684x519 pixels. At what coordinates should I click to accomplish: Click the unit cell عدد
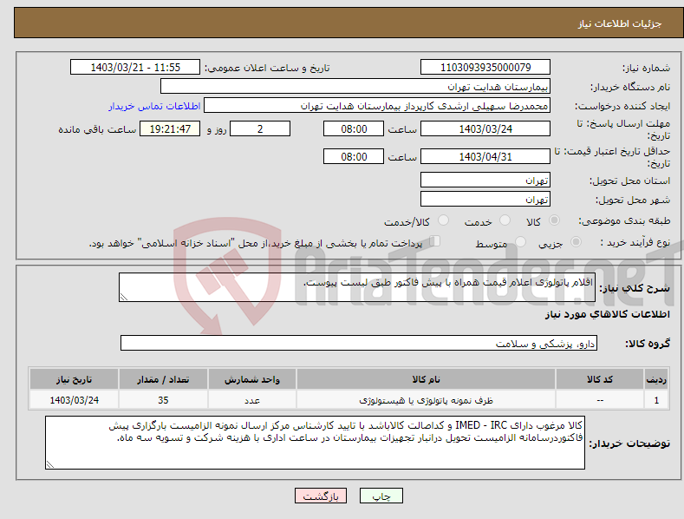tap(252, 400)
